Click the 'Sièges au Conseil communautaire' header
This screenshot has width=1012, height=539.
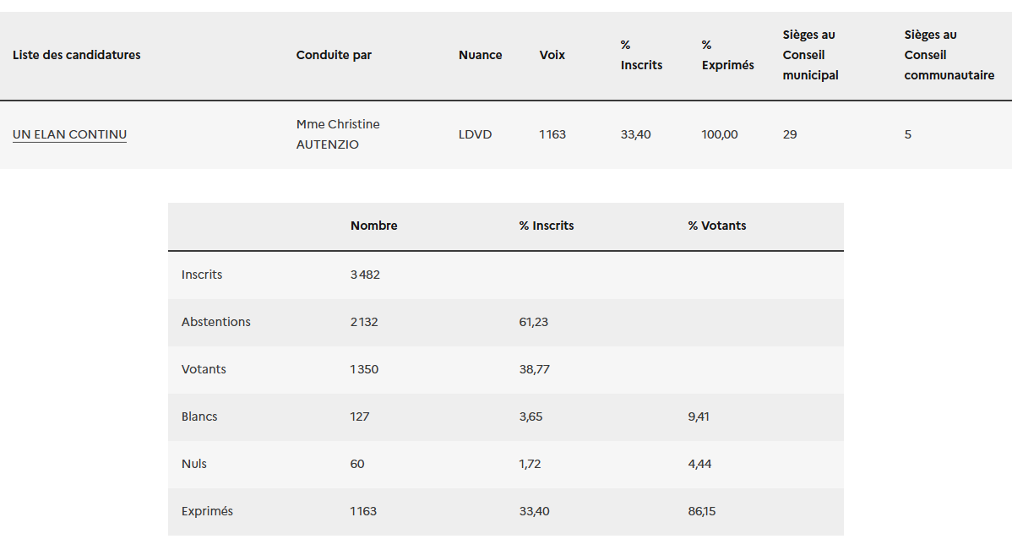pyautogui.click(x=949, y=55)
